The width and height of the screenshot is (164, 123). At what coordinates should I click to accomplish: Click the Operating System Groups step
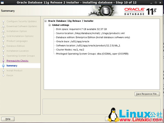click(x=21, y=56)
